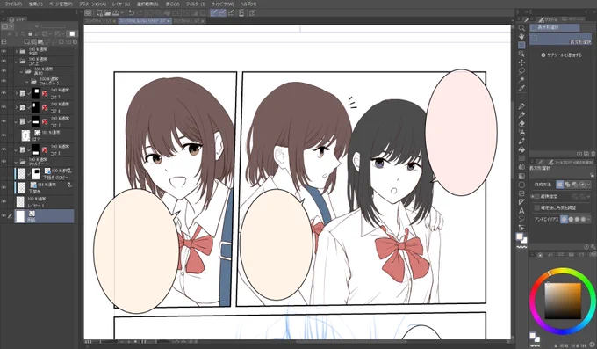Click the save icon in command bar
597x349 pixels.
coord(115,13)
